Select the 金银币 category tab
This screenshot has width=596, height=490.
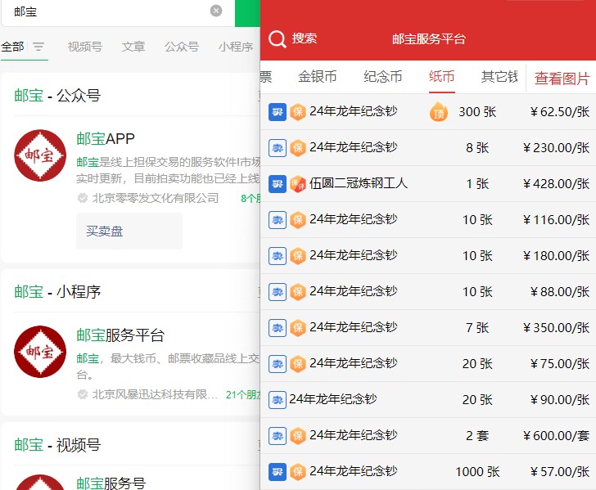point(318,76)
